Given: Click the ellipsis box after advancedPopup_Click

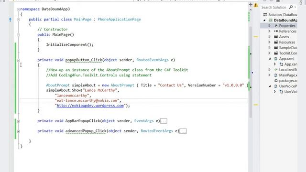Looking at the screenshot, I should (x=183, y=131).
